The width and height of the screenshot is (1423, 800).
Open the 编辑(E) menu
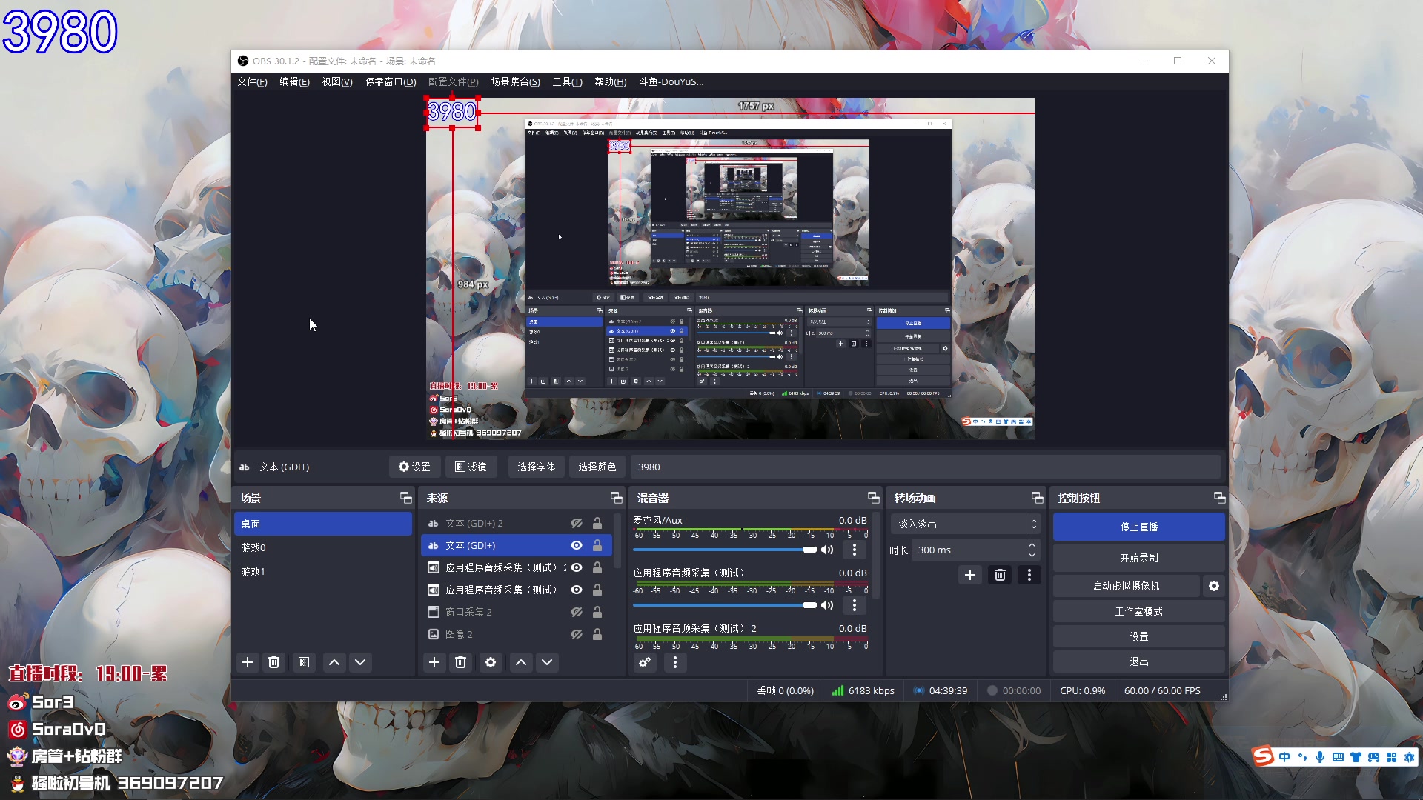(x=294, y=81)
